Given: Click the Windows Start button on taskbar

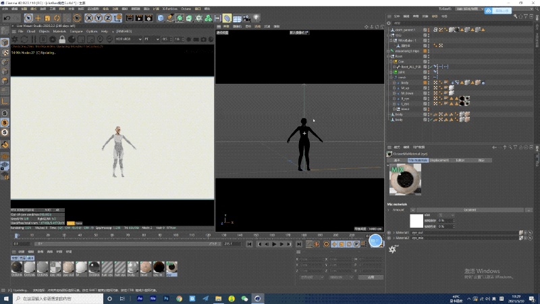Looking at the screenshot, I should click(x=5, y=298).
